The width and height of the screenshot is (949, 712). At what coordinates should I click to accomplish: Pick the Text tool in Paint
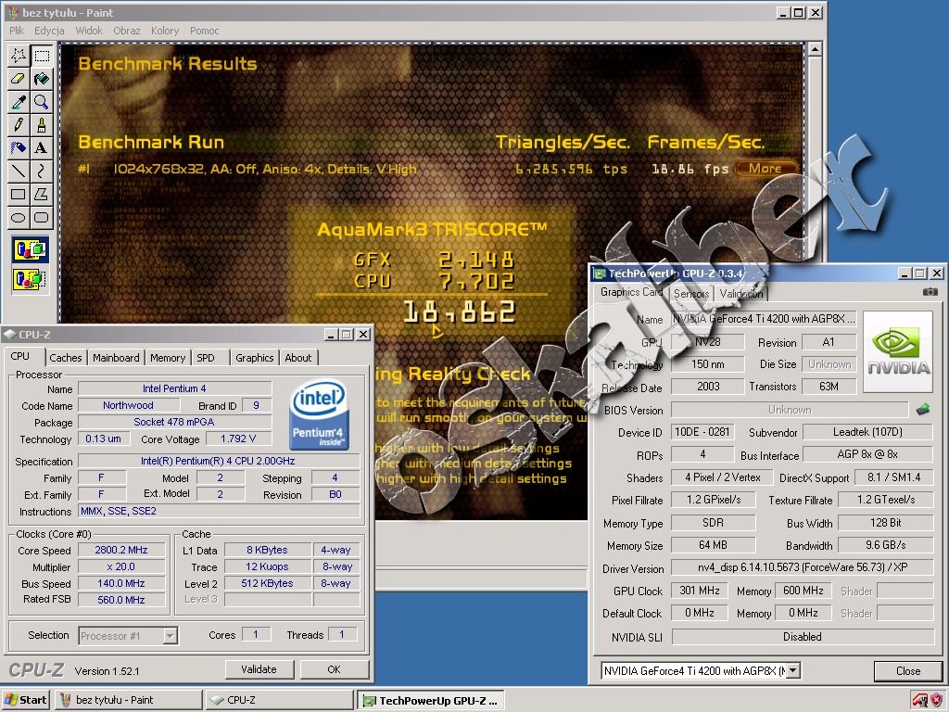tap(41, 147)
